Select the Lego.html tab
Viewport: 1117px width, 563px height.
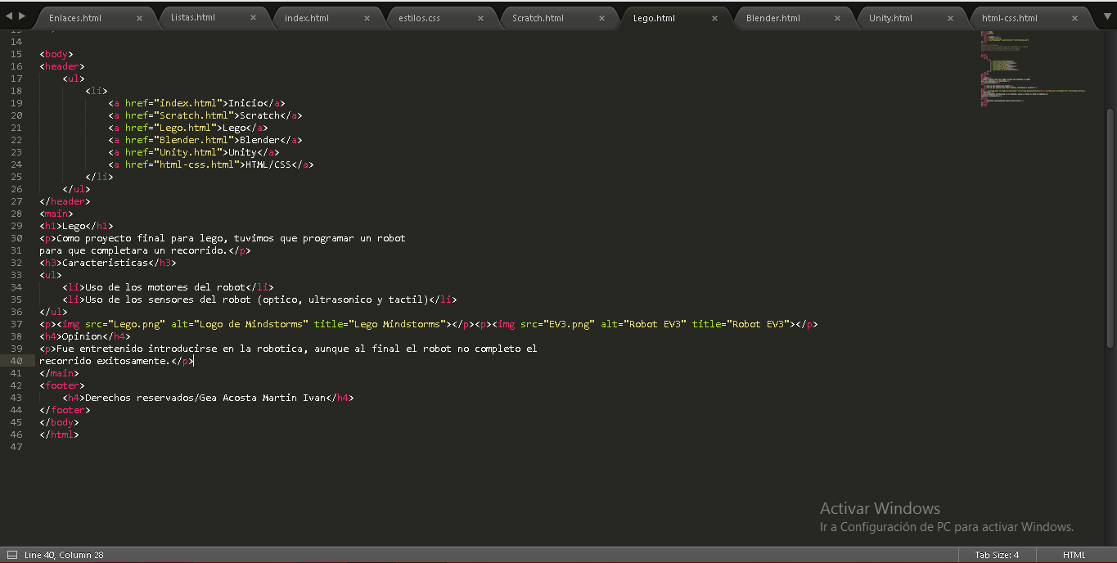654,18
